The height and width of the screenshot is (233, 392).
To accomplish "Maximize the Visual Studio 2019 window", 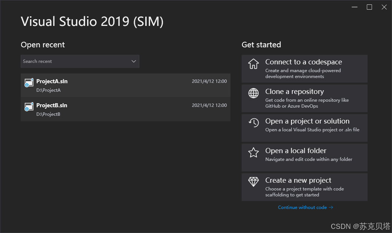I will (x=369, y=7).
